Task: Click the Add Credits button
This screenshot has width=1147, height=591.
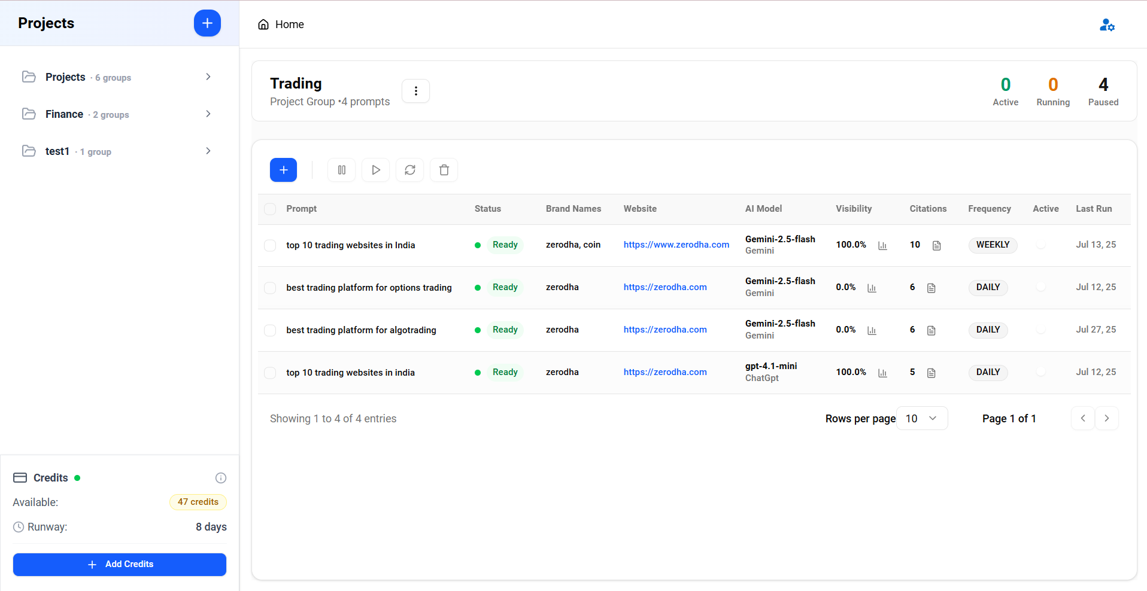Action: pyautogui.click(x=120, y=565)
